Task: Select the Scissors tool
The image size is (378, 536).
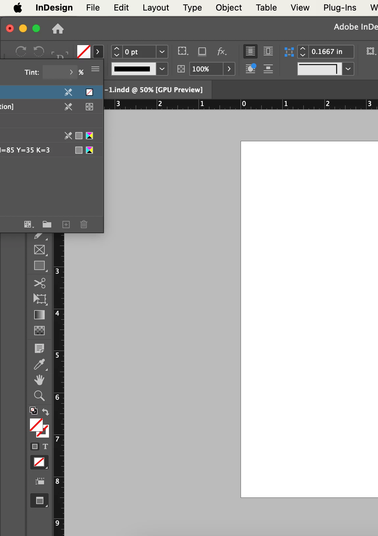Action: (39, 283)
